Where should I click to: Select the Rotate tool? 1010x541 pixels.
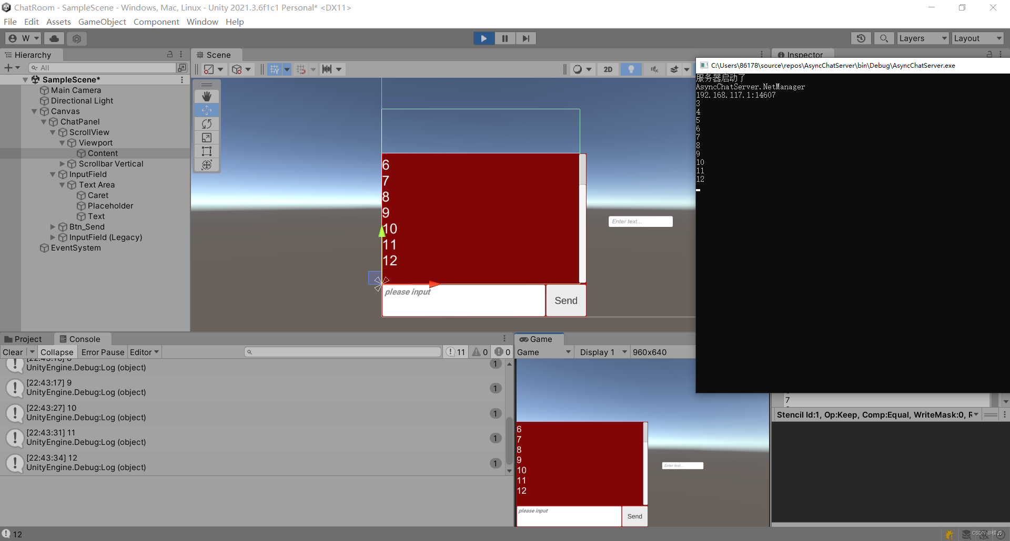tap(207, 123)
